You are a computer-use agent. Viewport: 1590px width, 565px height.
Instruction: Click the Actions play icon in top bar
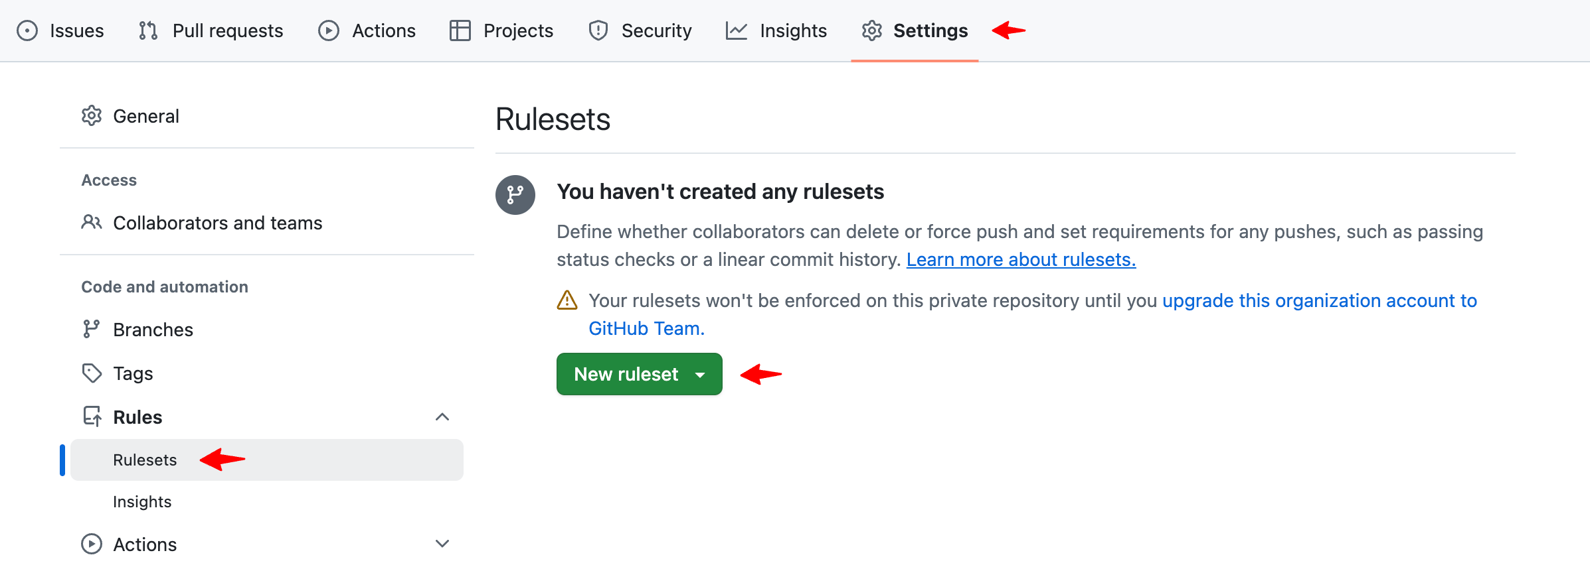coord(328,30)
